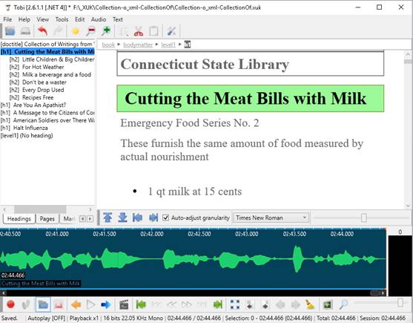Click the selection end marker icon
Screen dimensions: 413x323
[x=265, y=304]
